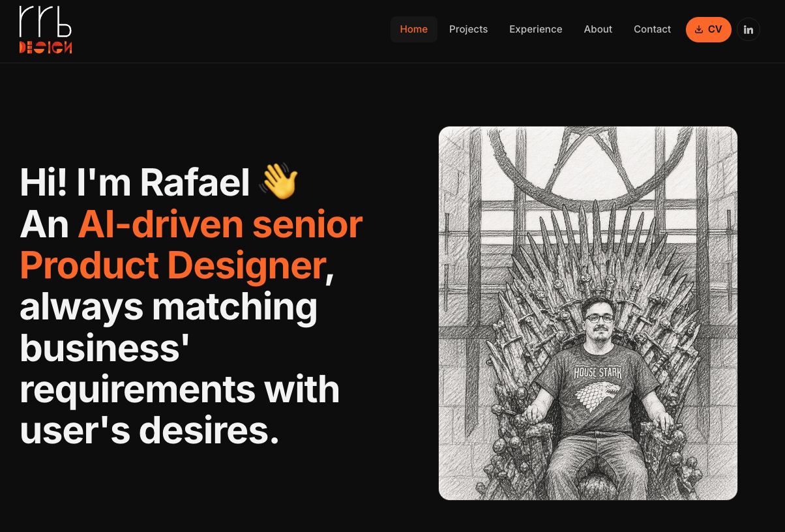Screen dimensions: 785x532
Task: Navigate to the About page
Action: (x=598, y=29)
